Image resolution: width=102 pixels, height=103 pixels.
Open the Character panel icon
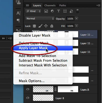pyautogui.click(x=18, y=13)
